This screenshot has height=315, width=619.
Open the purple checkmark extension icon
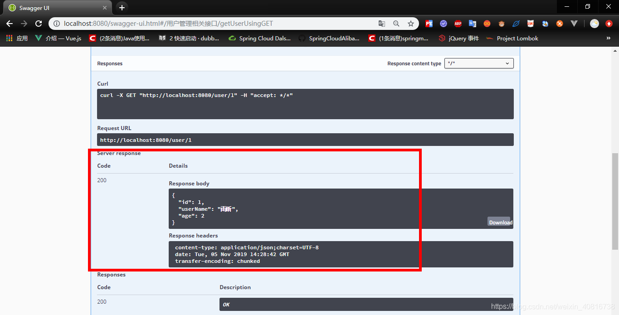point(444,24)
